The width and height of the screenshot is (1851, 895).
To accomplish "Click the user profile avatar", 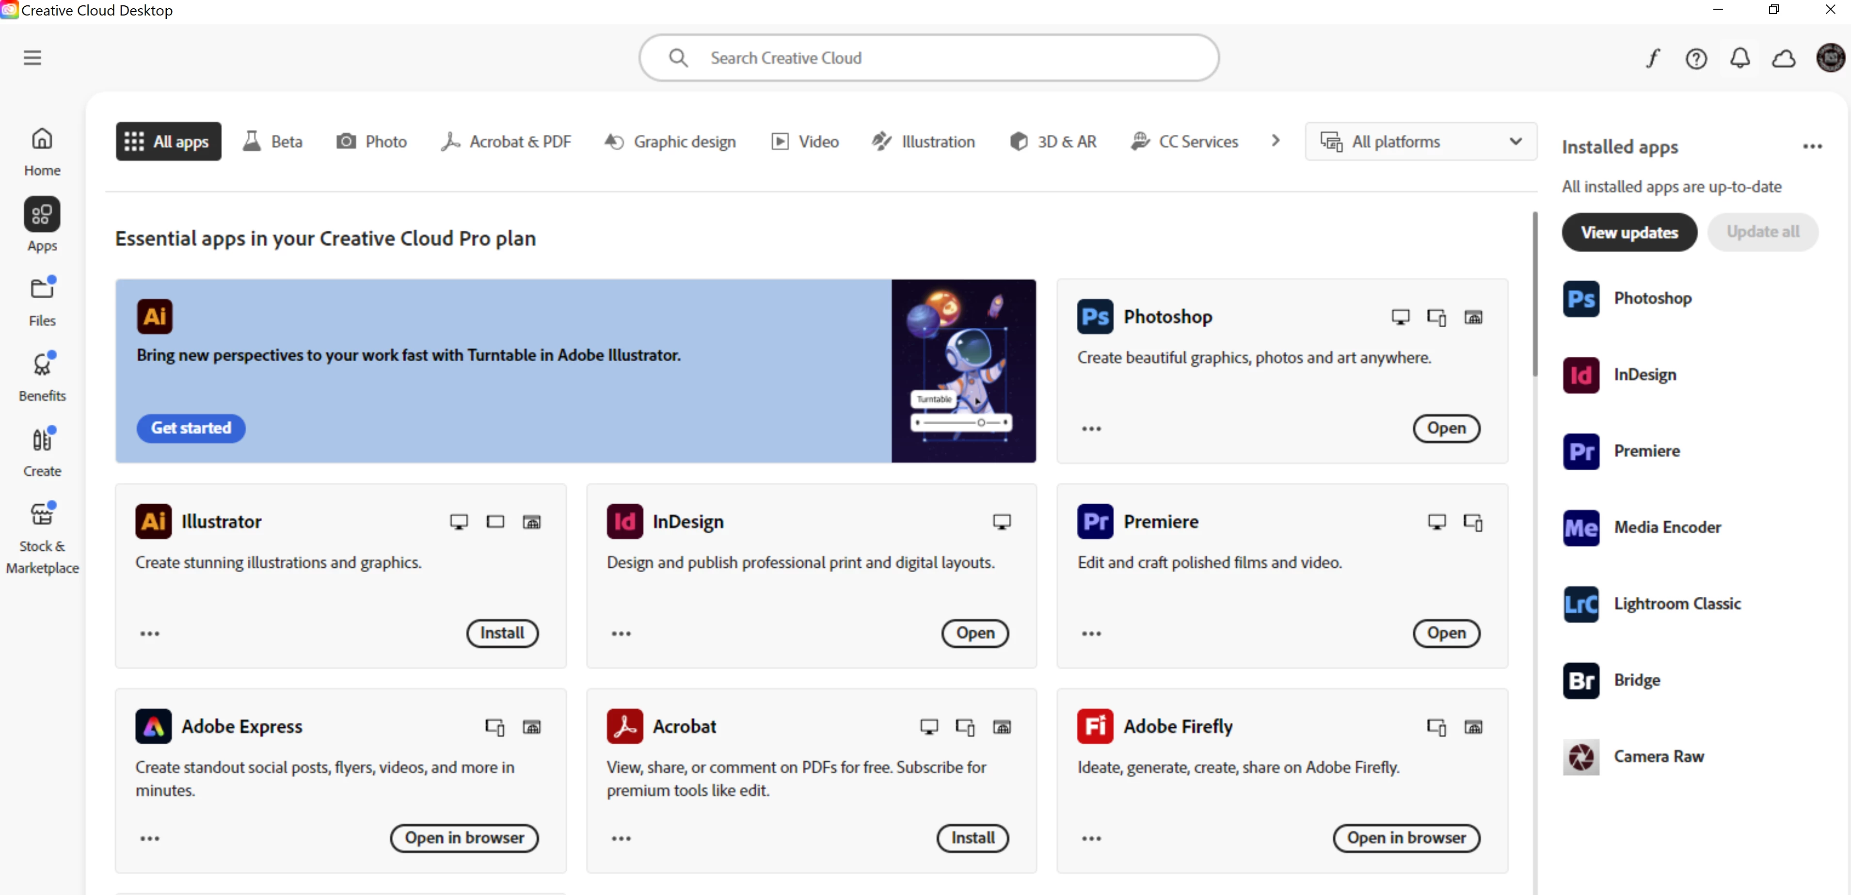I will pos(1830,58).
